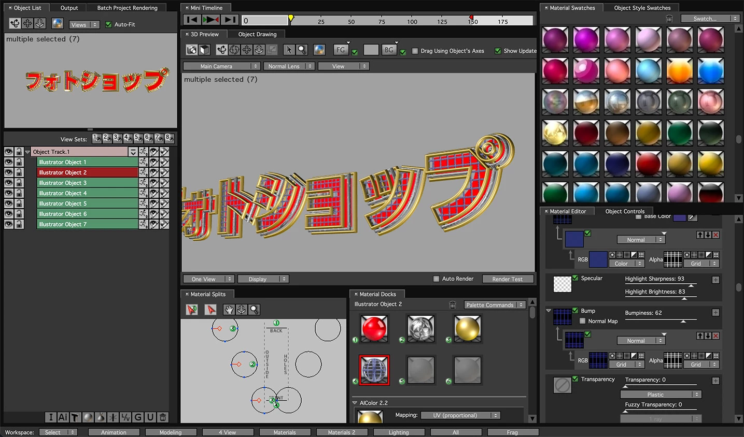Click the move arrows tool in 3D Preview
The height and width of the screenshot is (437, 744).
(x=247, y=50)
